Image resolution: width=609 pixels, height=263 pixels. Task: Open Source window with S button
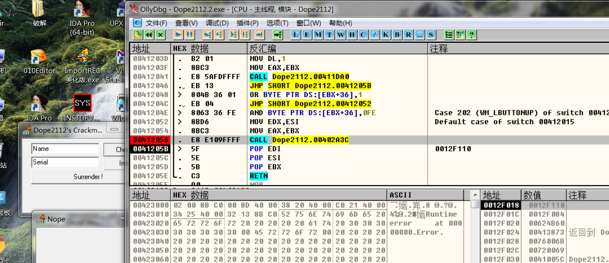[431, 34]
